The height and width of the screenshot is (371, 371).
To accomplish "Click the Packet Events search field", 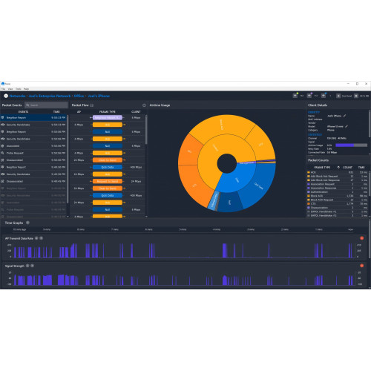I will pyautogui.click(x=46, y=105).
